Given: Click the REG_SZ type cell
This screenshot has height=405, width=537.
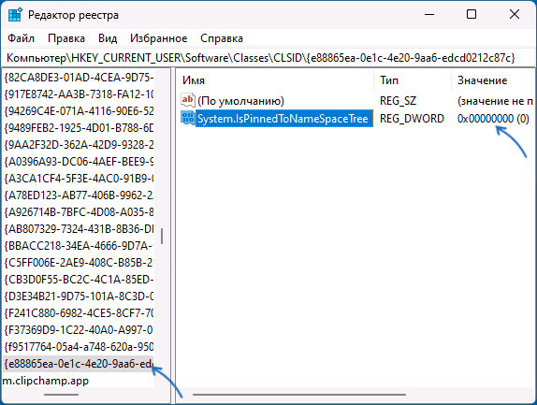Looking at the screenshot, I should (398, 101).
